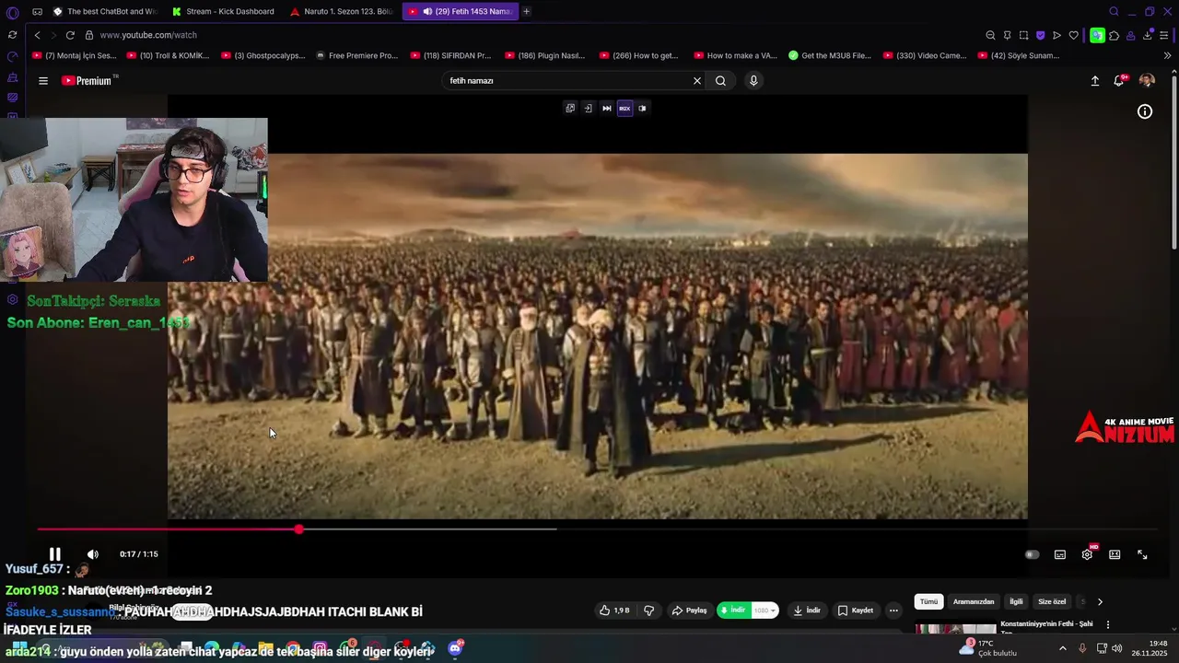Toggle the autoplay switch in player
Image resolution: width=1179 pixels, height=663 pixels.
click(1033, 554)
